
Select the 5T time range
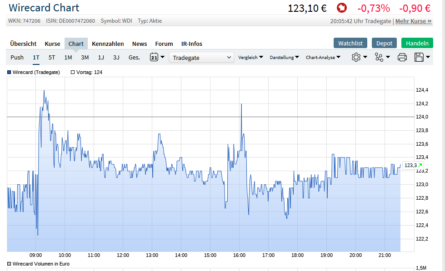[x=52, y=57]
